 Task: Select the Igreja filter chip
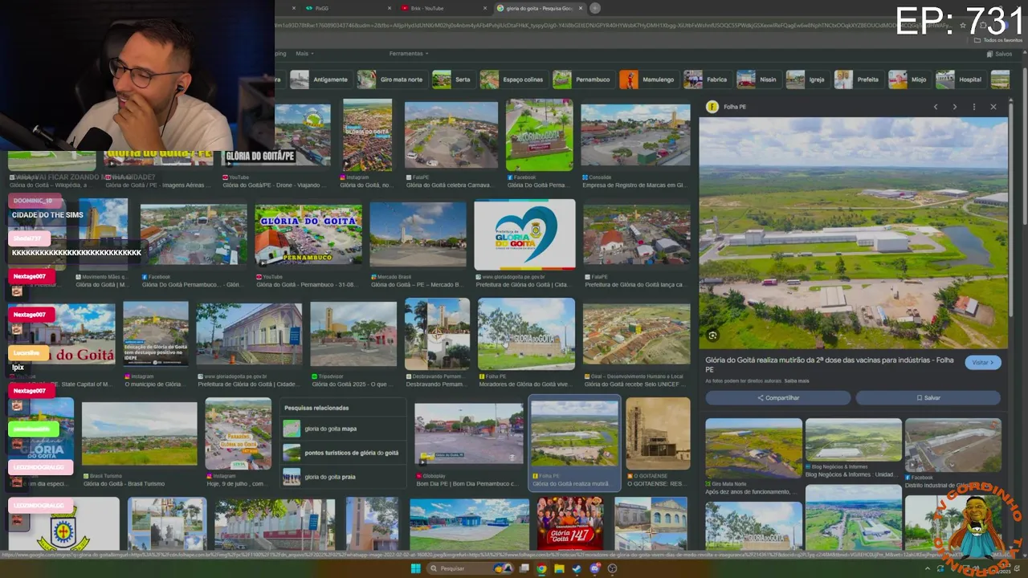coord(806,79)
